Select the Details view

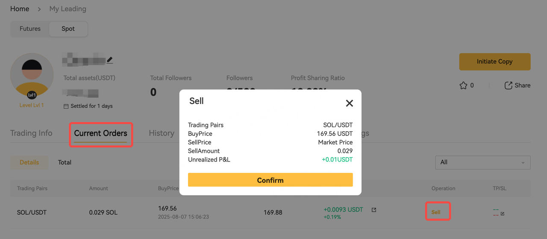tap(29, 162)
